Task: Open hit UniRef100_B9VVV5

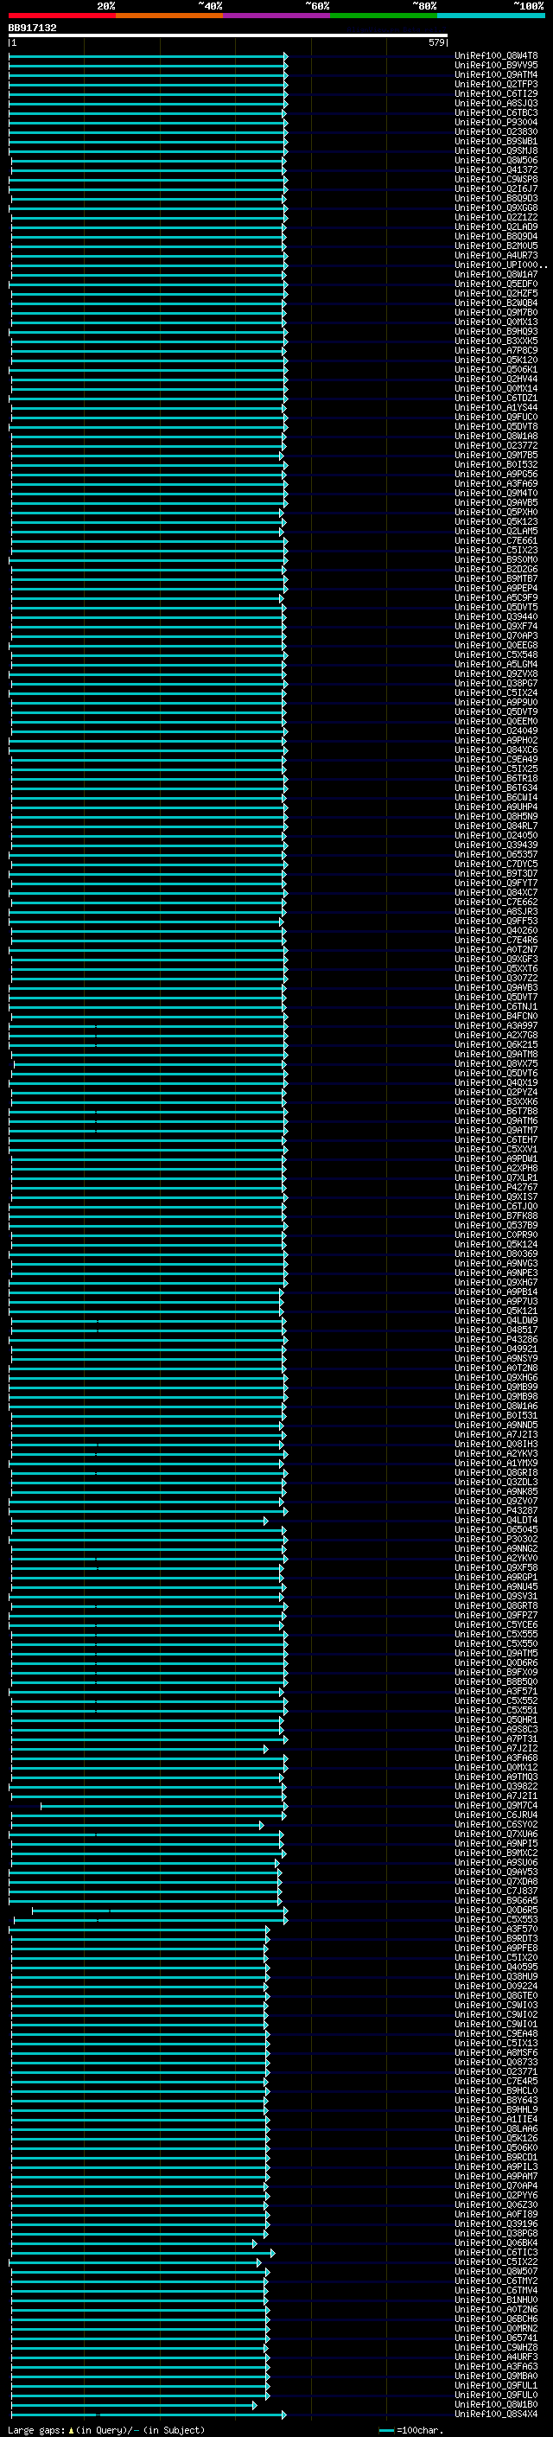Action: pyautogui.click(x=496, y=66)
